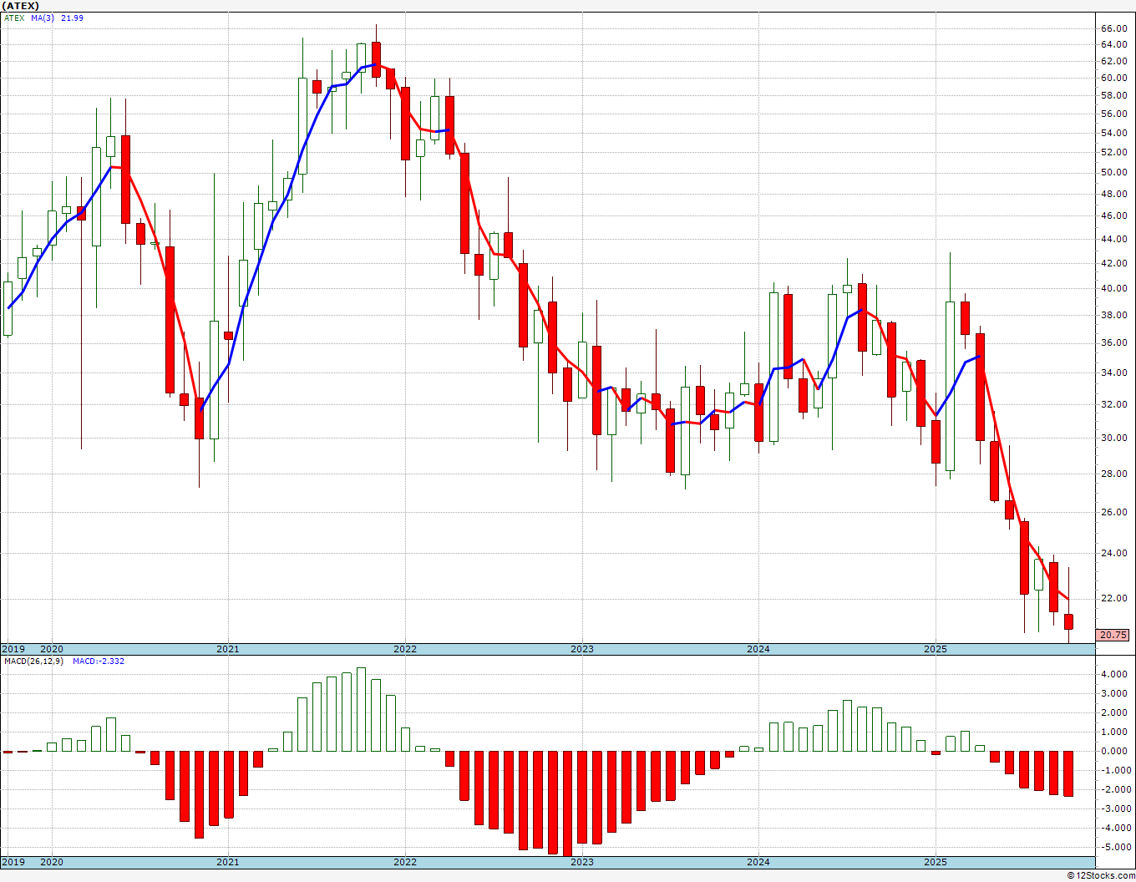Click the 62.00 price axis label
The image size is (1136, 882).
(1113, 61)
